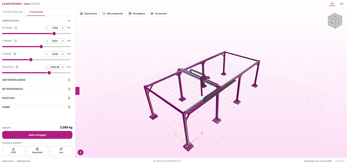Click Alles einpassen to fit view
347x164 pixels.
point(113,14)
